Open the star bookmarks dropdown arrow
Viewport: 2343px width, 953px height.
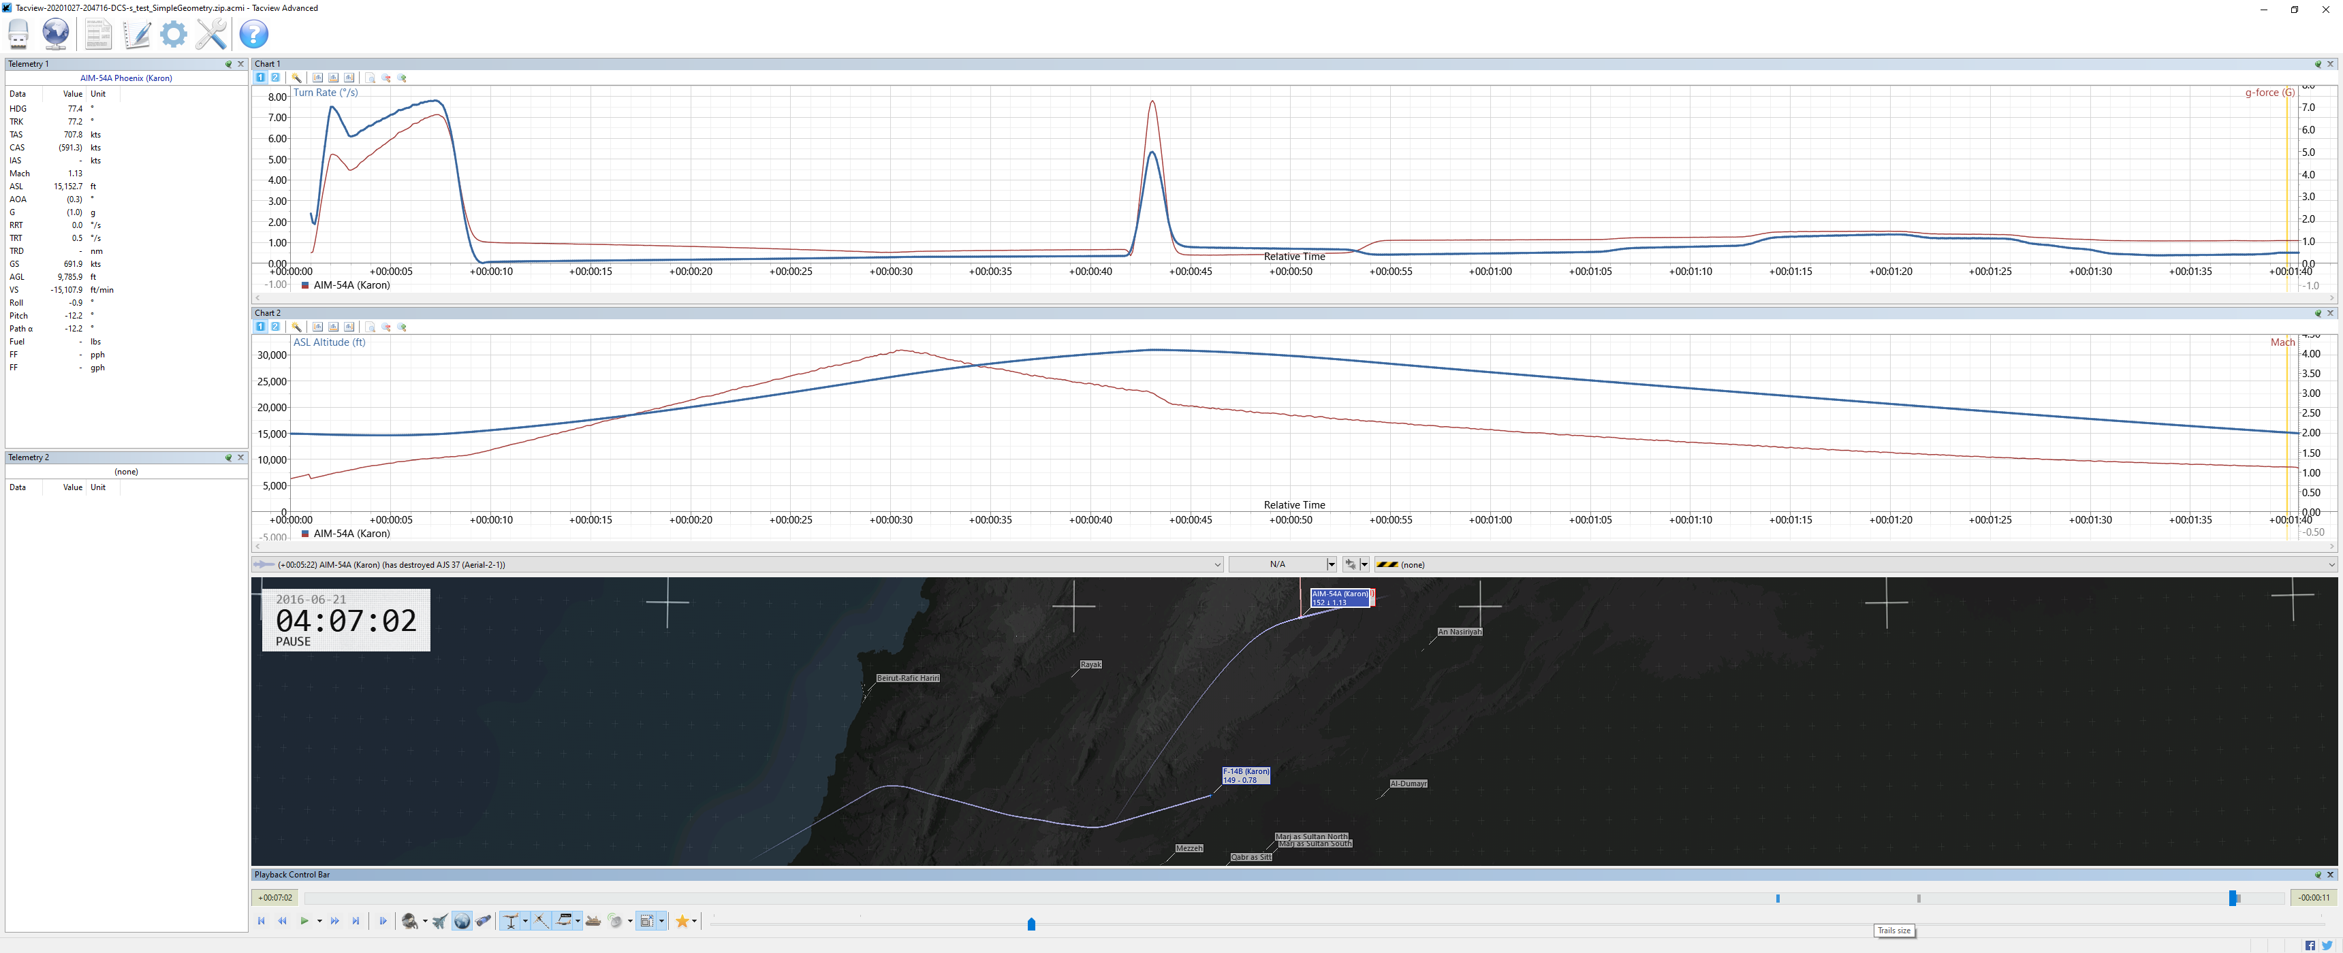(x=695, y=921)
